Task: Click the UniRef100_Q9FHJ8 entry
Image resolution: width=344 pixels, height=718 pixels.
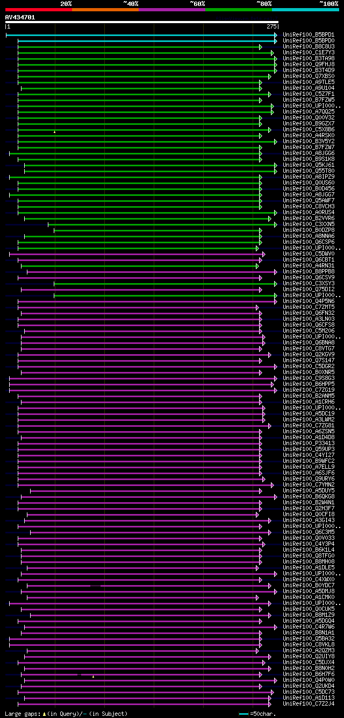Action: [x=309, y=65]
